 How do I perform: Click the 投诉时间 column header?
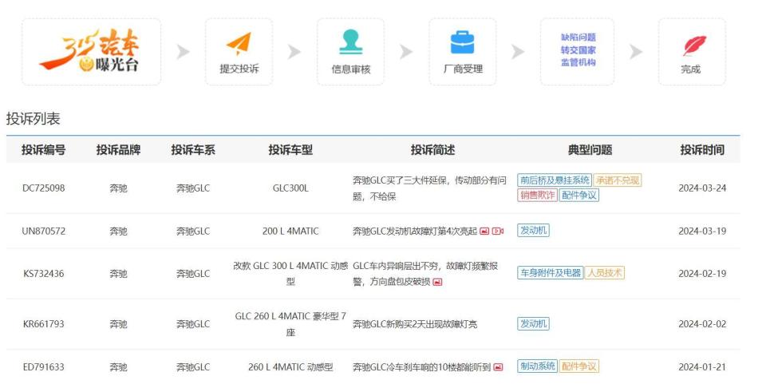pos(702,150)
